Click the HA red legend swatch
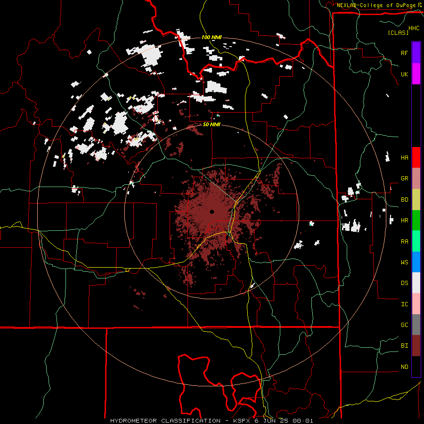424x424 pixels. point(416,157)
